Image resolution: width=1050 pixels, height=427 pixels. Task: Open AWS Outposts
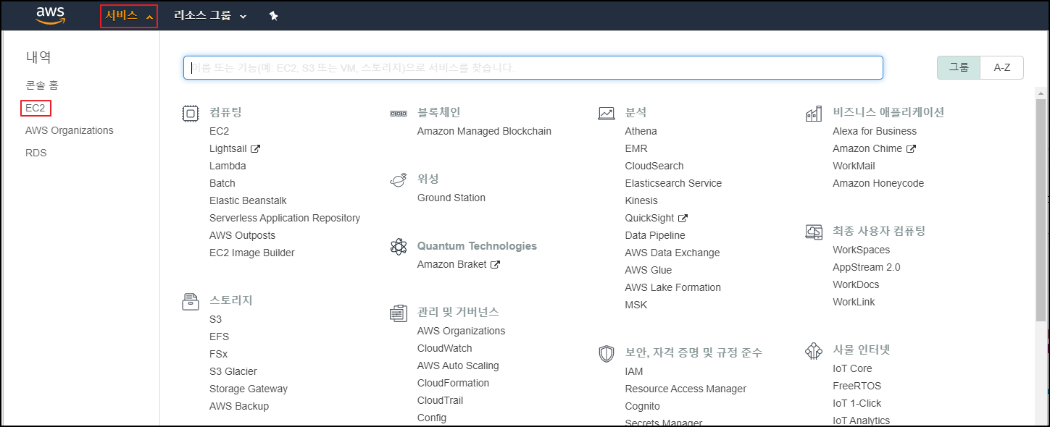243,235
